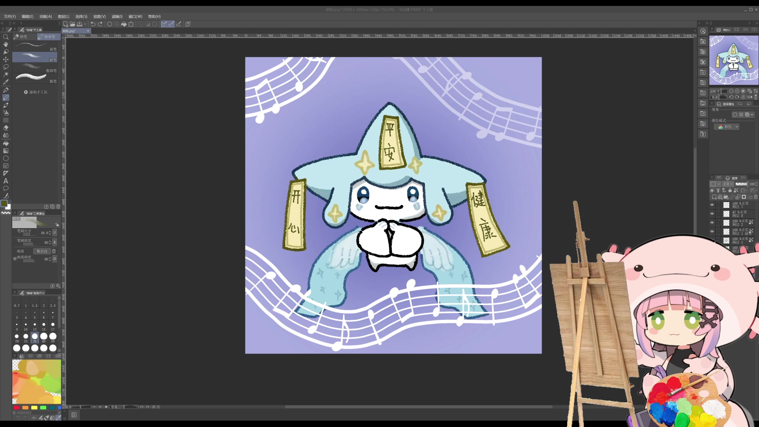The image size is (759, 427).
Task: Open the 滤镜(I) menu
Action: [x=117, y=17]
